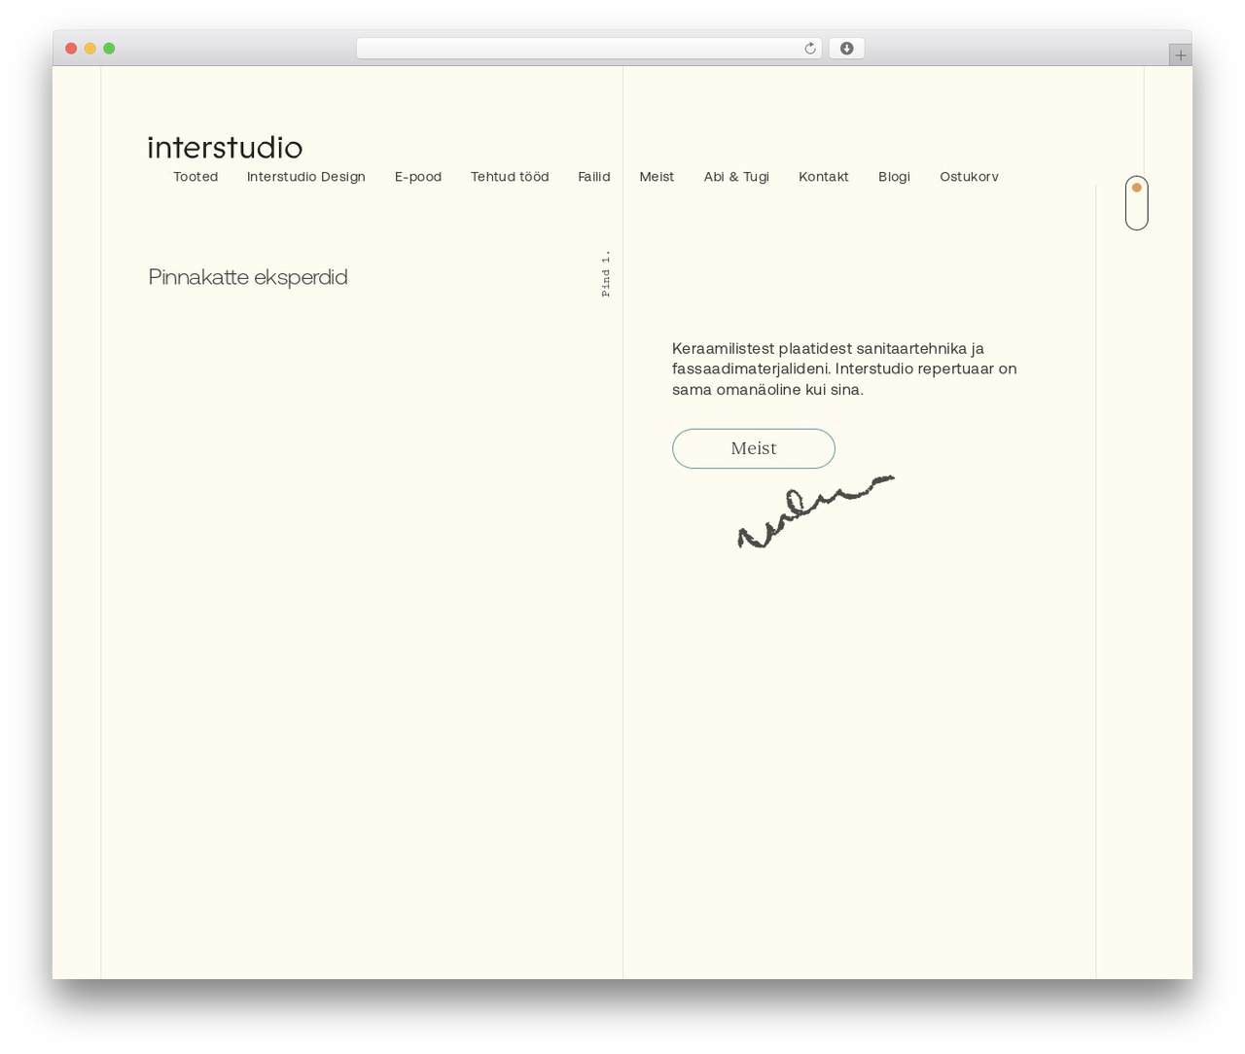Click the interstudio logo

[x=225, y=147]
